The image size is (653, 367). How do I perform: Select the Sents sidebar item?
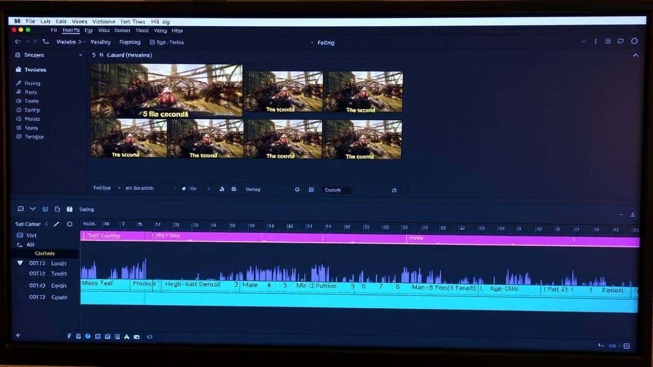tap(32, 128)
